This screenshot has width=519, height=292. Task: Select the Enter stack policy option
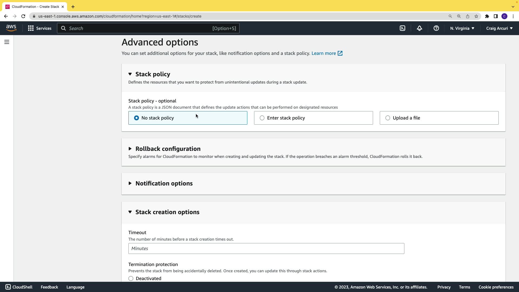[262, 118]
